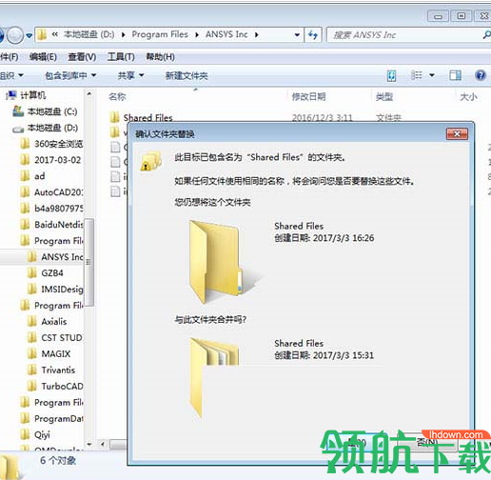Click the sync icon in the toolbar
The width and height of the screenshot is (491, 480).
pyautogui.click(x=391, y=75)
